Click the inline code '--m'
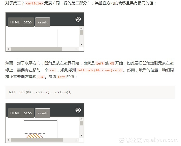The width and height of the screenshot is (181, 146). coord(41,77)
